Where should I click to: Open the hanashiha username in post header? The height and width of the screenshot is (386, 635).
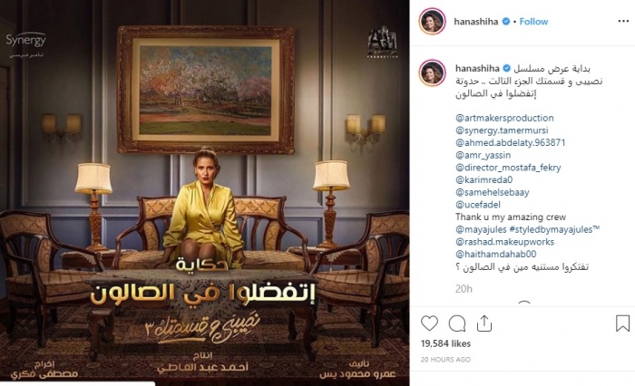click(x=476, y=22)
